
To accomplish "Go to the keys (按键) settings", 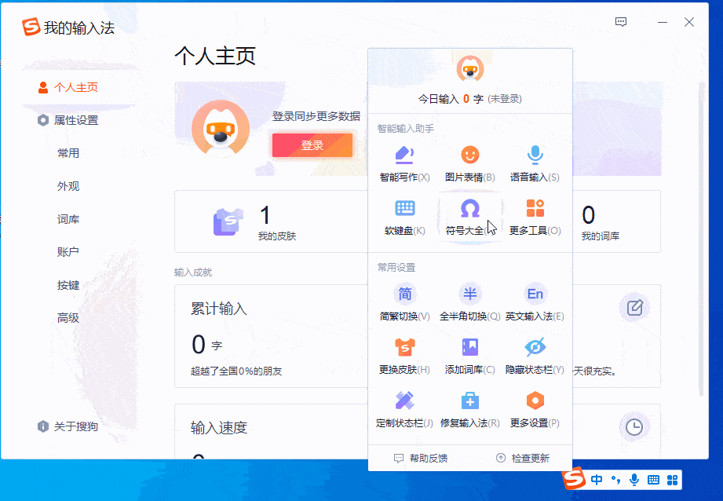I will (68, 285).
